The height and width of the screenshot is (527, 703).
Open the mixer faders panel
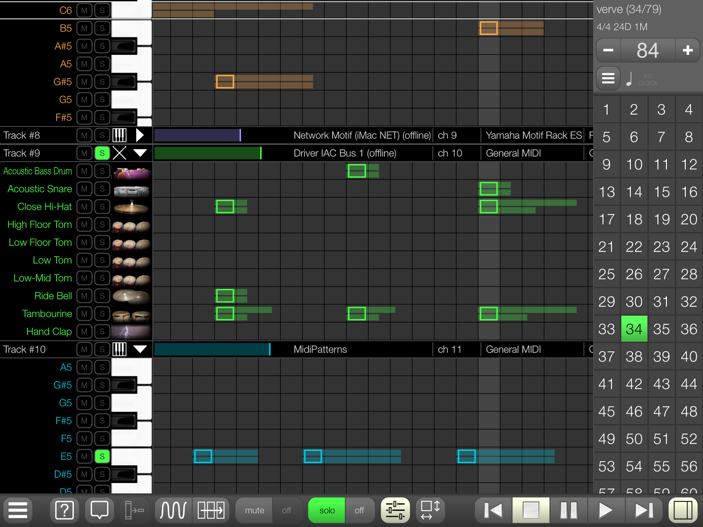[395, 510]
